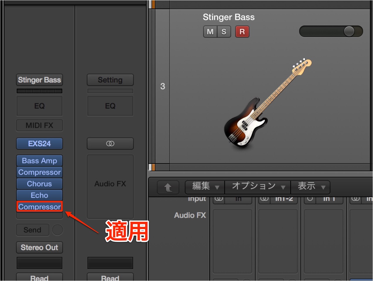Click the stereo link icon button

[x=110, y=144]
